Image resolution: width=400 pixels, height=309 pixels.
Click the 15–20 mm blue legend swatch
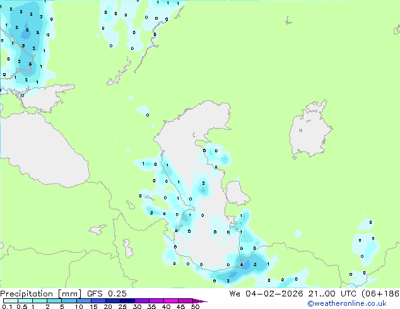(x=98, y=301)
